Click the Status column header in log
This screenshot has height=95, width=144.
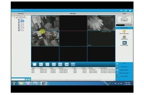tap(94, 68)
